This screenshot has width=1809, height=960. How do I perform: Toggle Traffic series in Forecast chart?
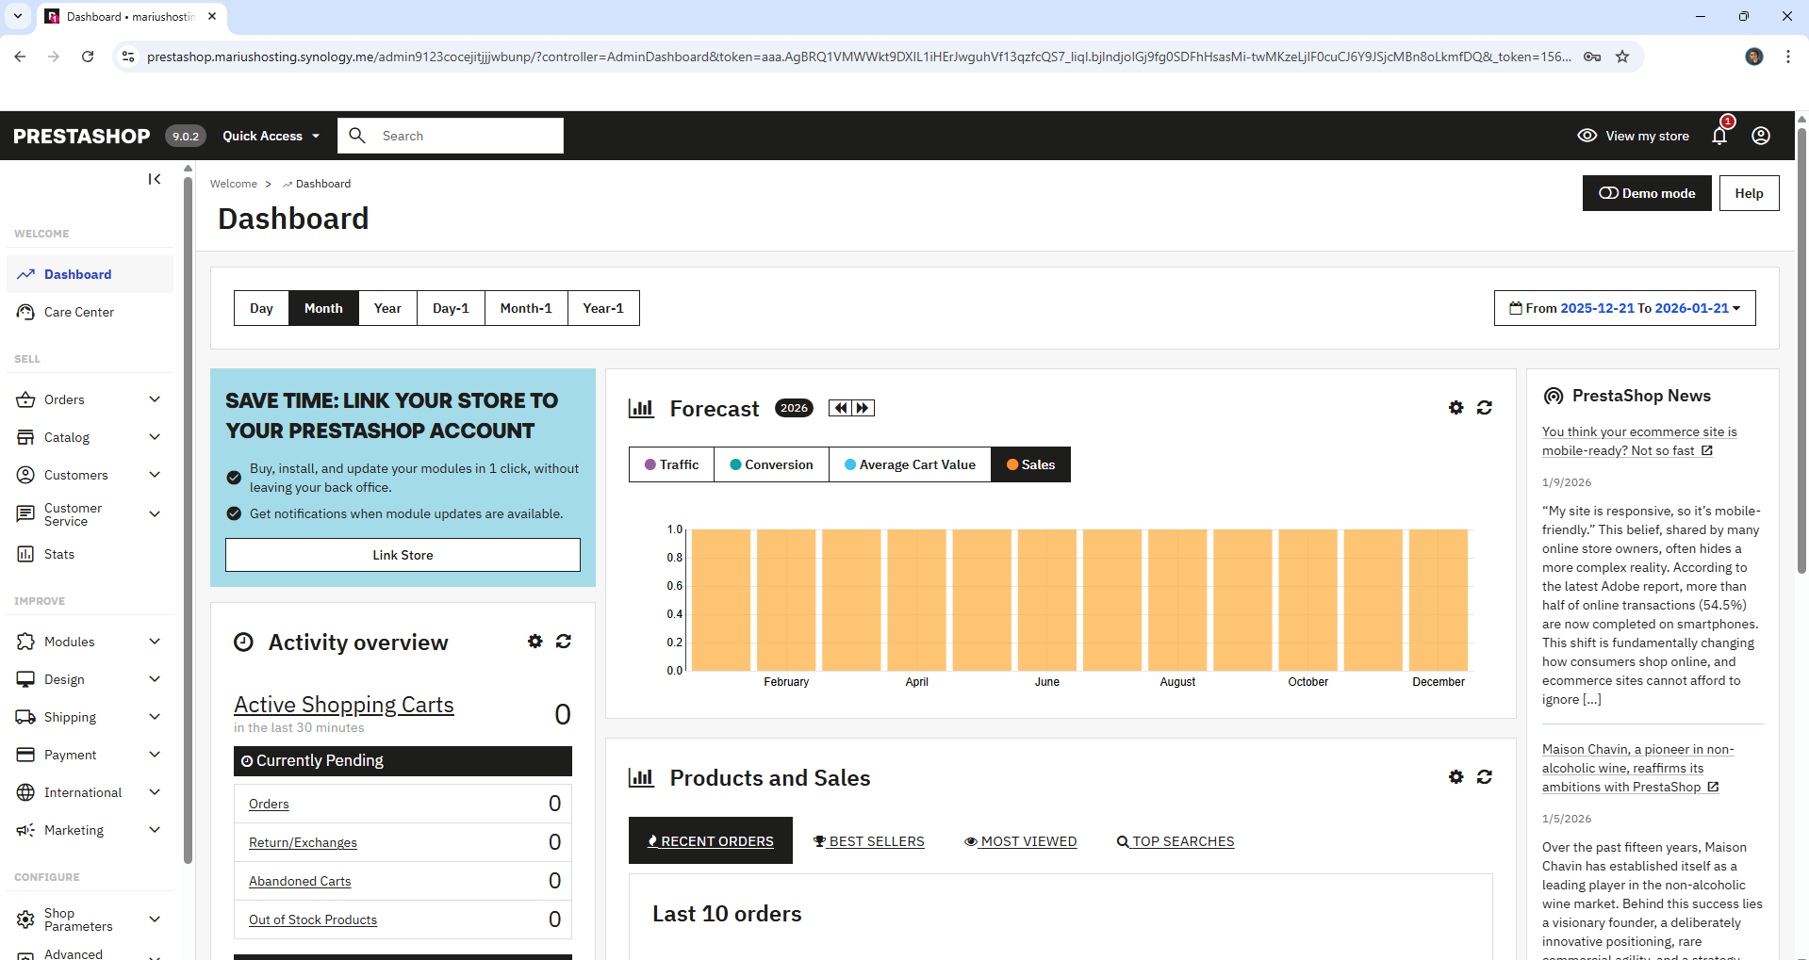click(x=671, y=464)
